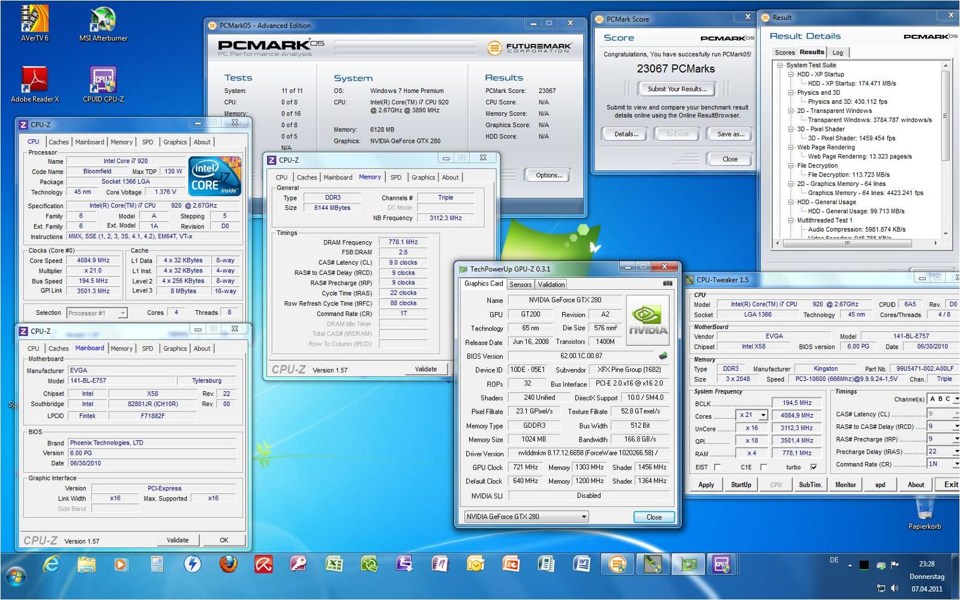The image size is (960, 600).
Task: Switch to Validation tab in GPU-Z
Action: click(x=551, y=284)
